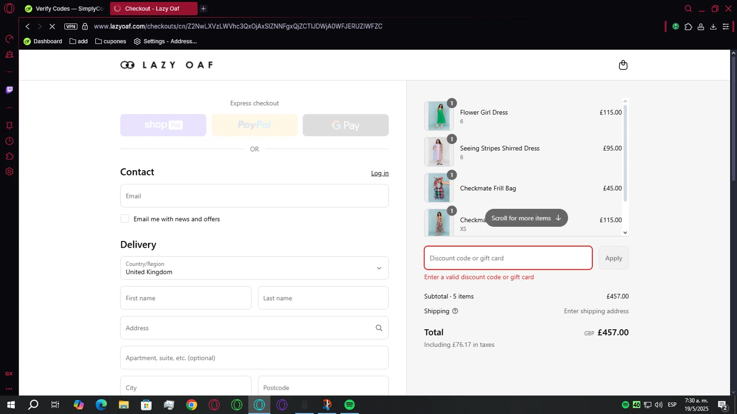Screen dimensions: 737x414
Task: Click the order list scrollbar up arrow
Action: (625, 101)
